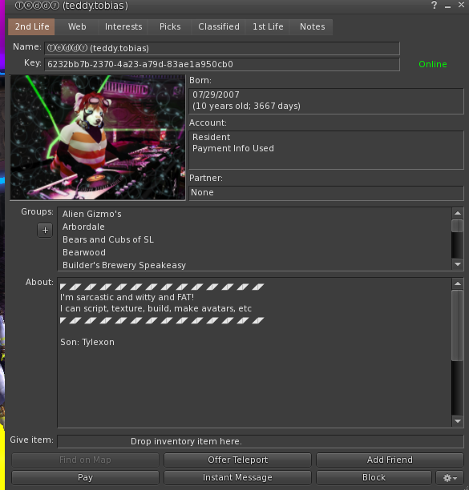Click the sarcastic and witty line in About
This screenshot has width=469, height=490.
127,297
